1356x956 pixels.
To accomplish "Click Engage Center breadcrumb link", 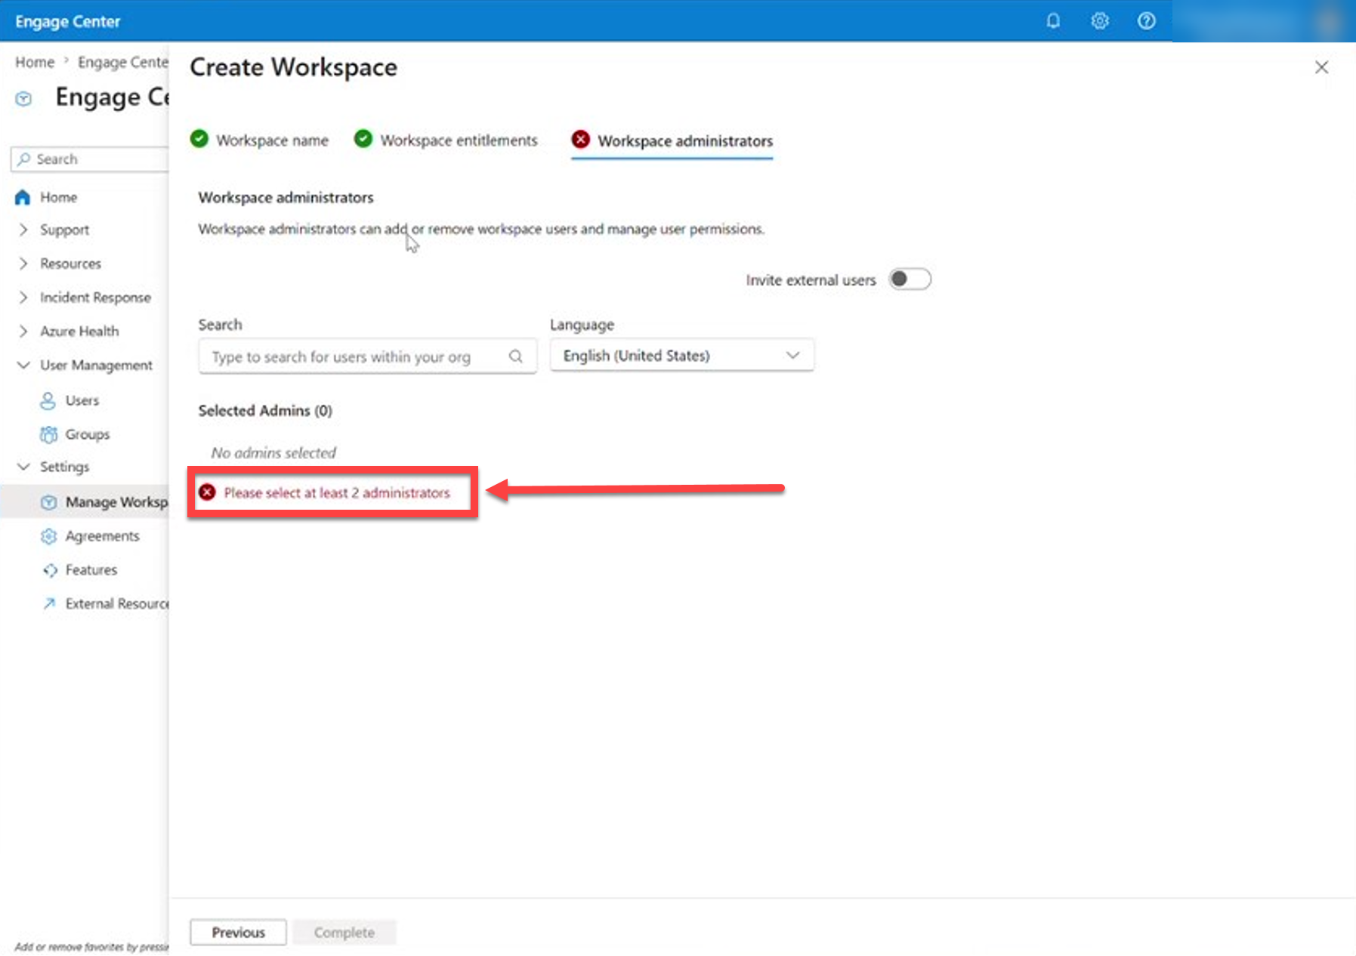I will click(x=123, y=62).
